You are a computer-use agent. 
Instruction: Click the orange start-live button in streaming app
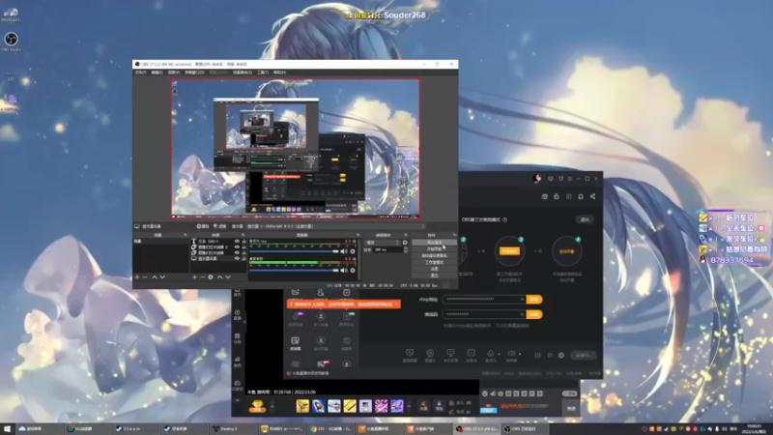(510, 251)
